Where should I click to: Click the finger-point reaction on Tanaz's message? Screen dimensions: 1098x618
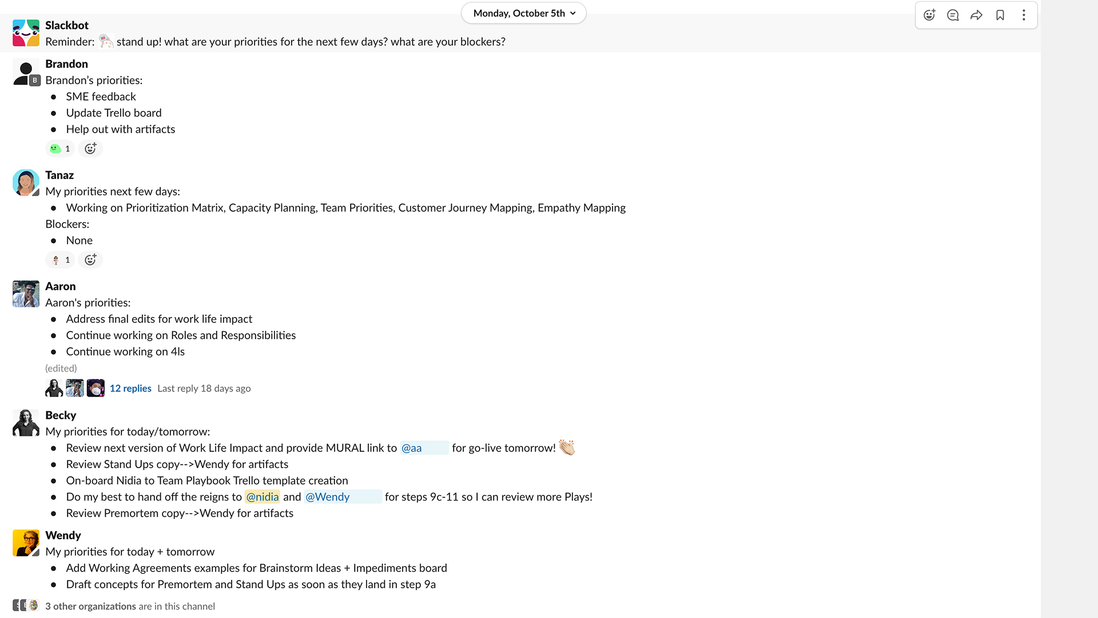click(59, 260)
